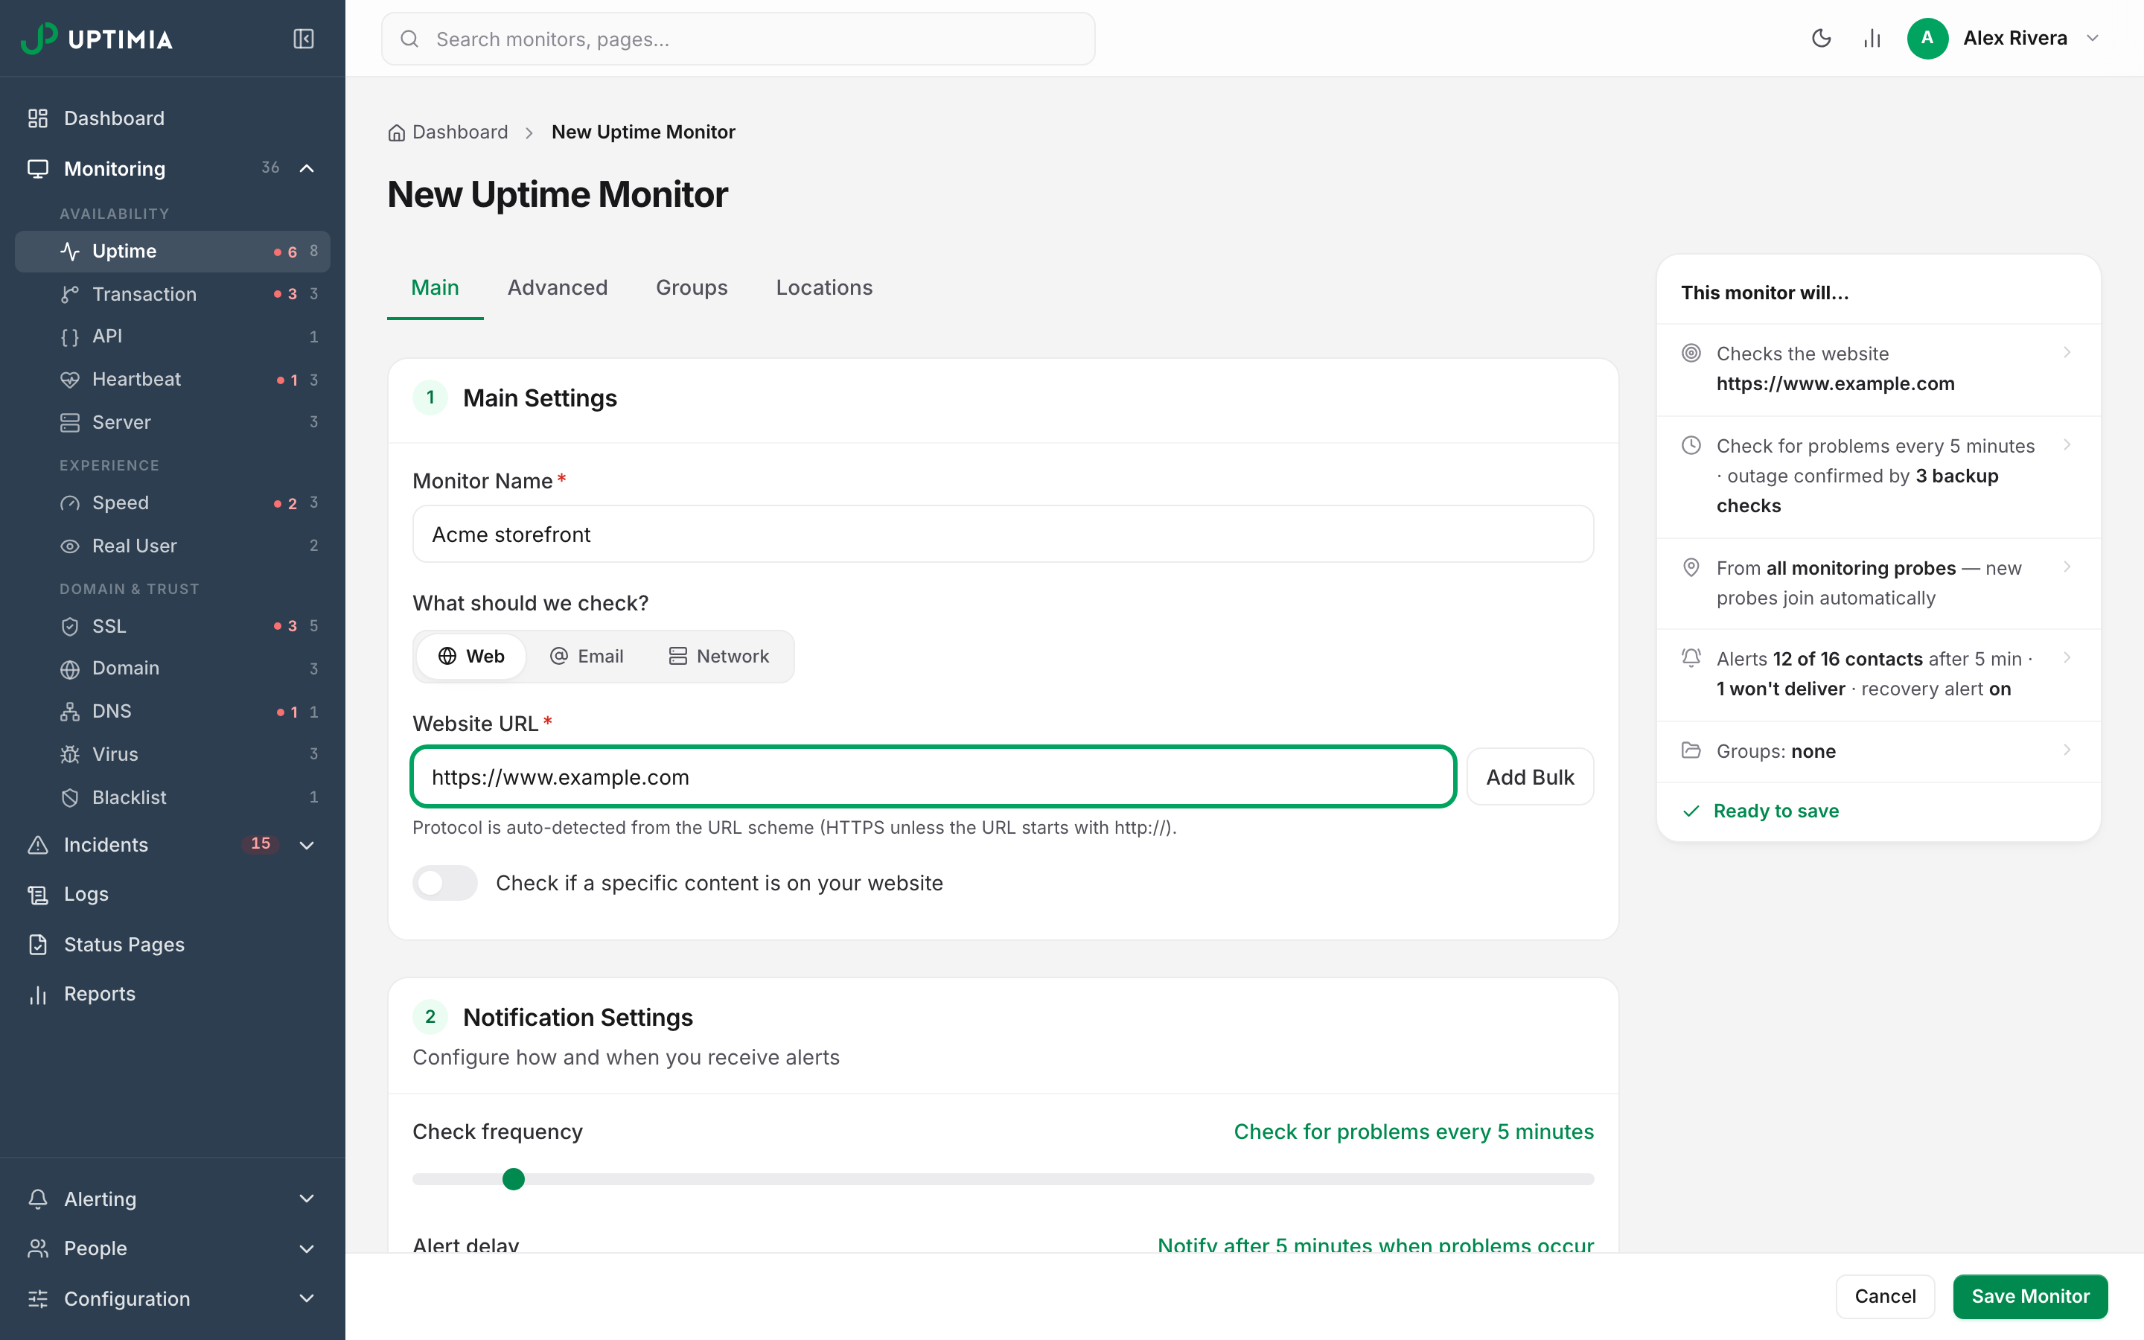2144x1340 pixels.
Task: Click the search monitors field
Action: click(x=738, y=39)
